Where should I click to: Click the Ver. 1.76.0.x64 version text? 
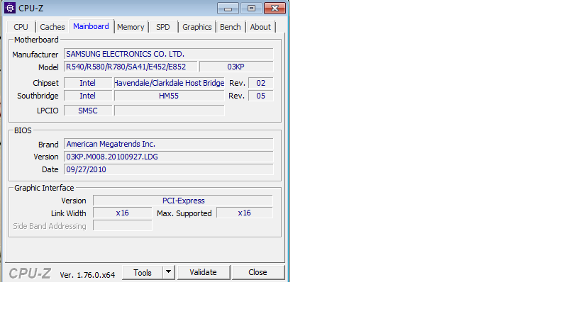(x=87, y=275)
